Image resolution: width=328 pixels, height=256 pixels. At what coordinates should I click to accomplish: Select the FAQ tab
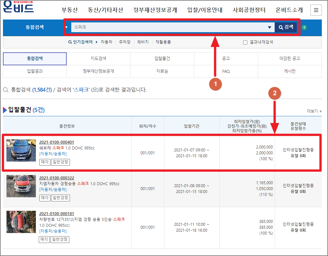(226, 71)
